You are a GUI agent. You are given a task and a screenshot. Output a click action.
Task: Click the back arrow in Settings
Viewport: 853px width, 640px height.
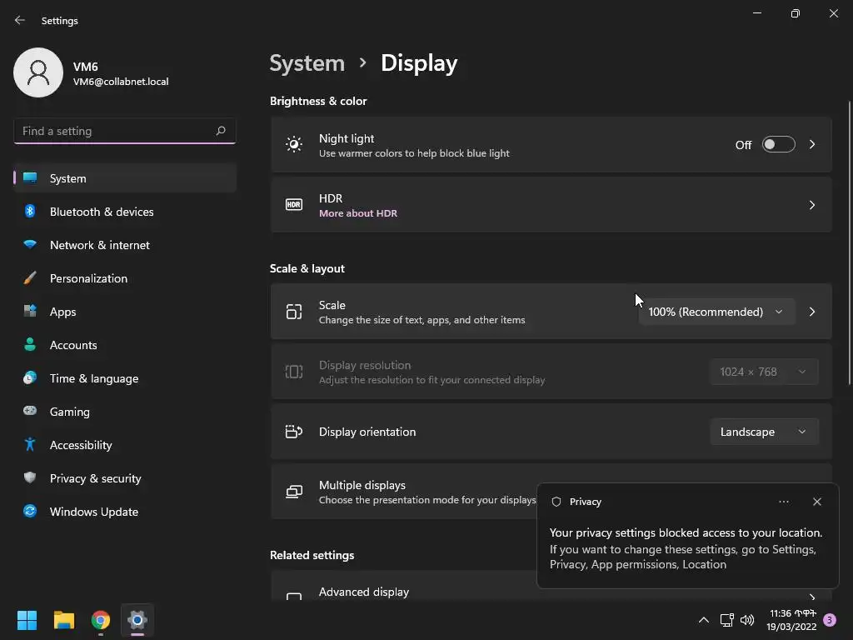coord(20,20)
